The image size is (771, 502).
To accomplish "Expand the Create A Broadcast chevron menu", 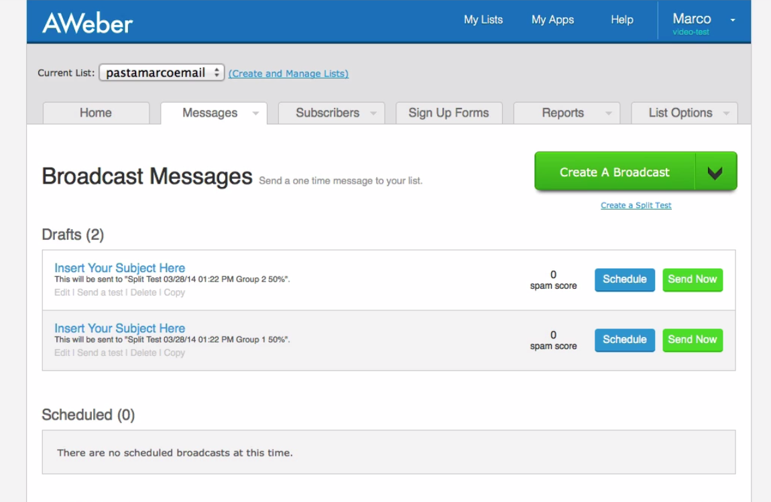I will click(715, 172).
